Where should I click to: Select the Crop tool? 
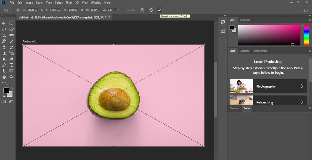4,35
